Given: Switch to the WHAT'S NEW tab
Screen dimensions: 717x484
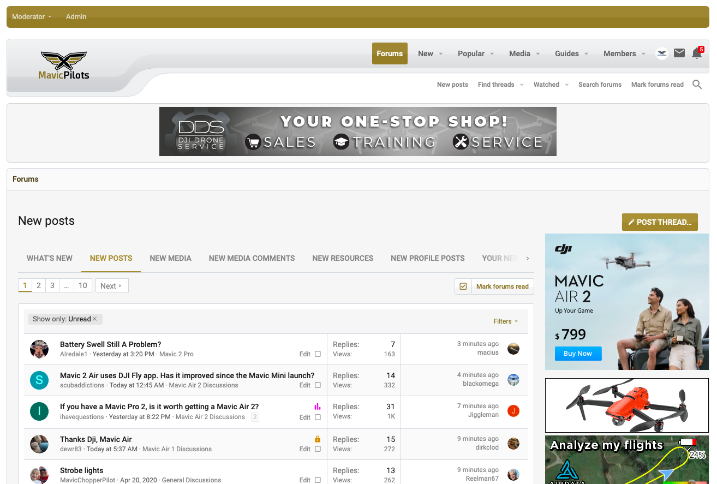Looking at the screenshot, I should (x=50, y=258).
